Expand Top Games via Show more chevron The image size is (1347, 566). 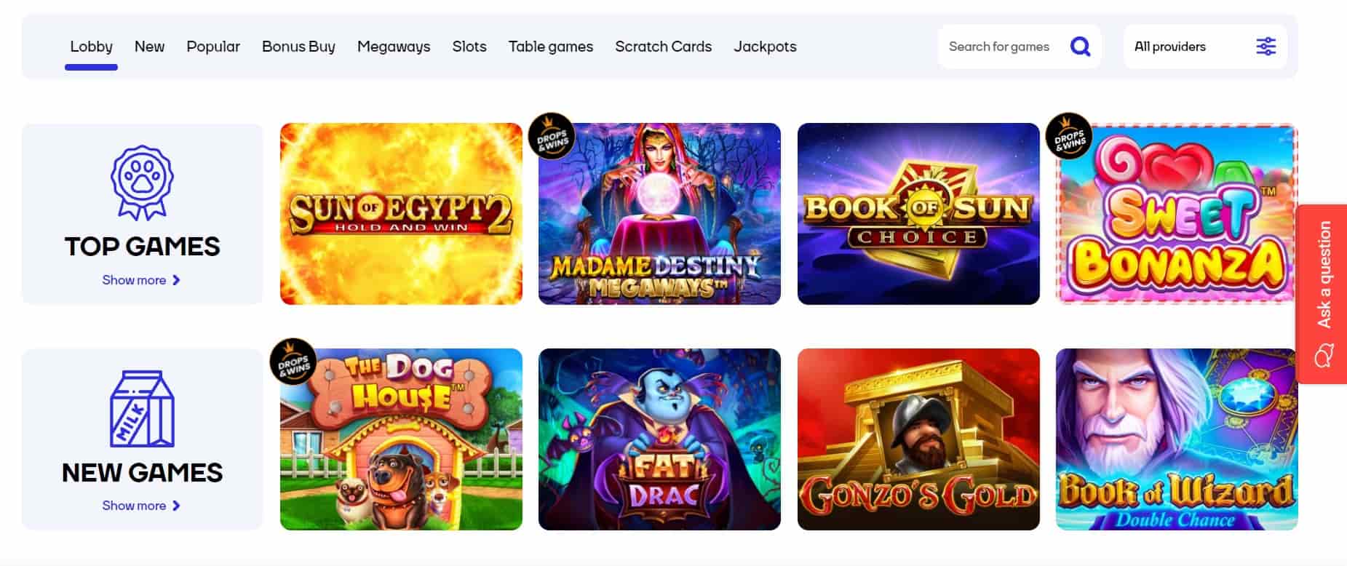(x=176, y=280)
